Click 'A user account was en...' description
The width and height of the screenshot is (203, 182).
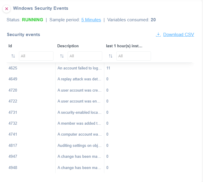(x=79, y=101)
